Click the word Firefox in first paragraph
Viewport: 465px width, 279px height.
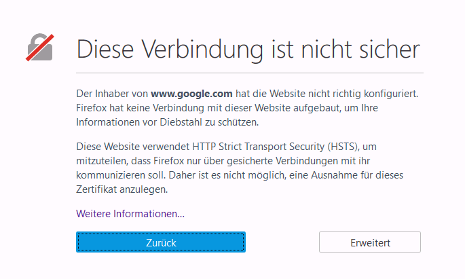[92, 108]
